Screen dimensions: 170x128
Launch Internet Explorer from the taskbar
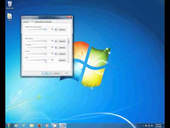pos(24,126)
